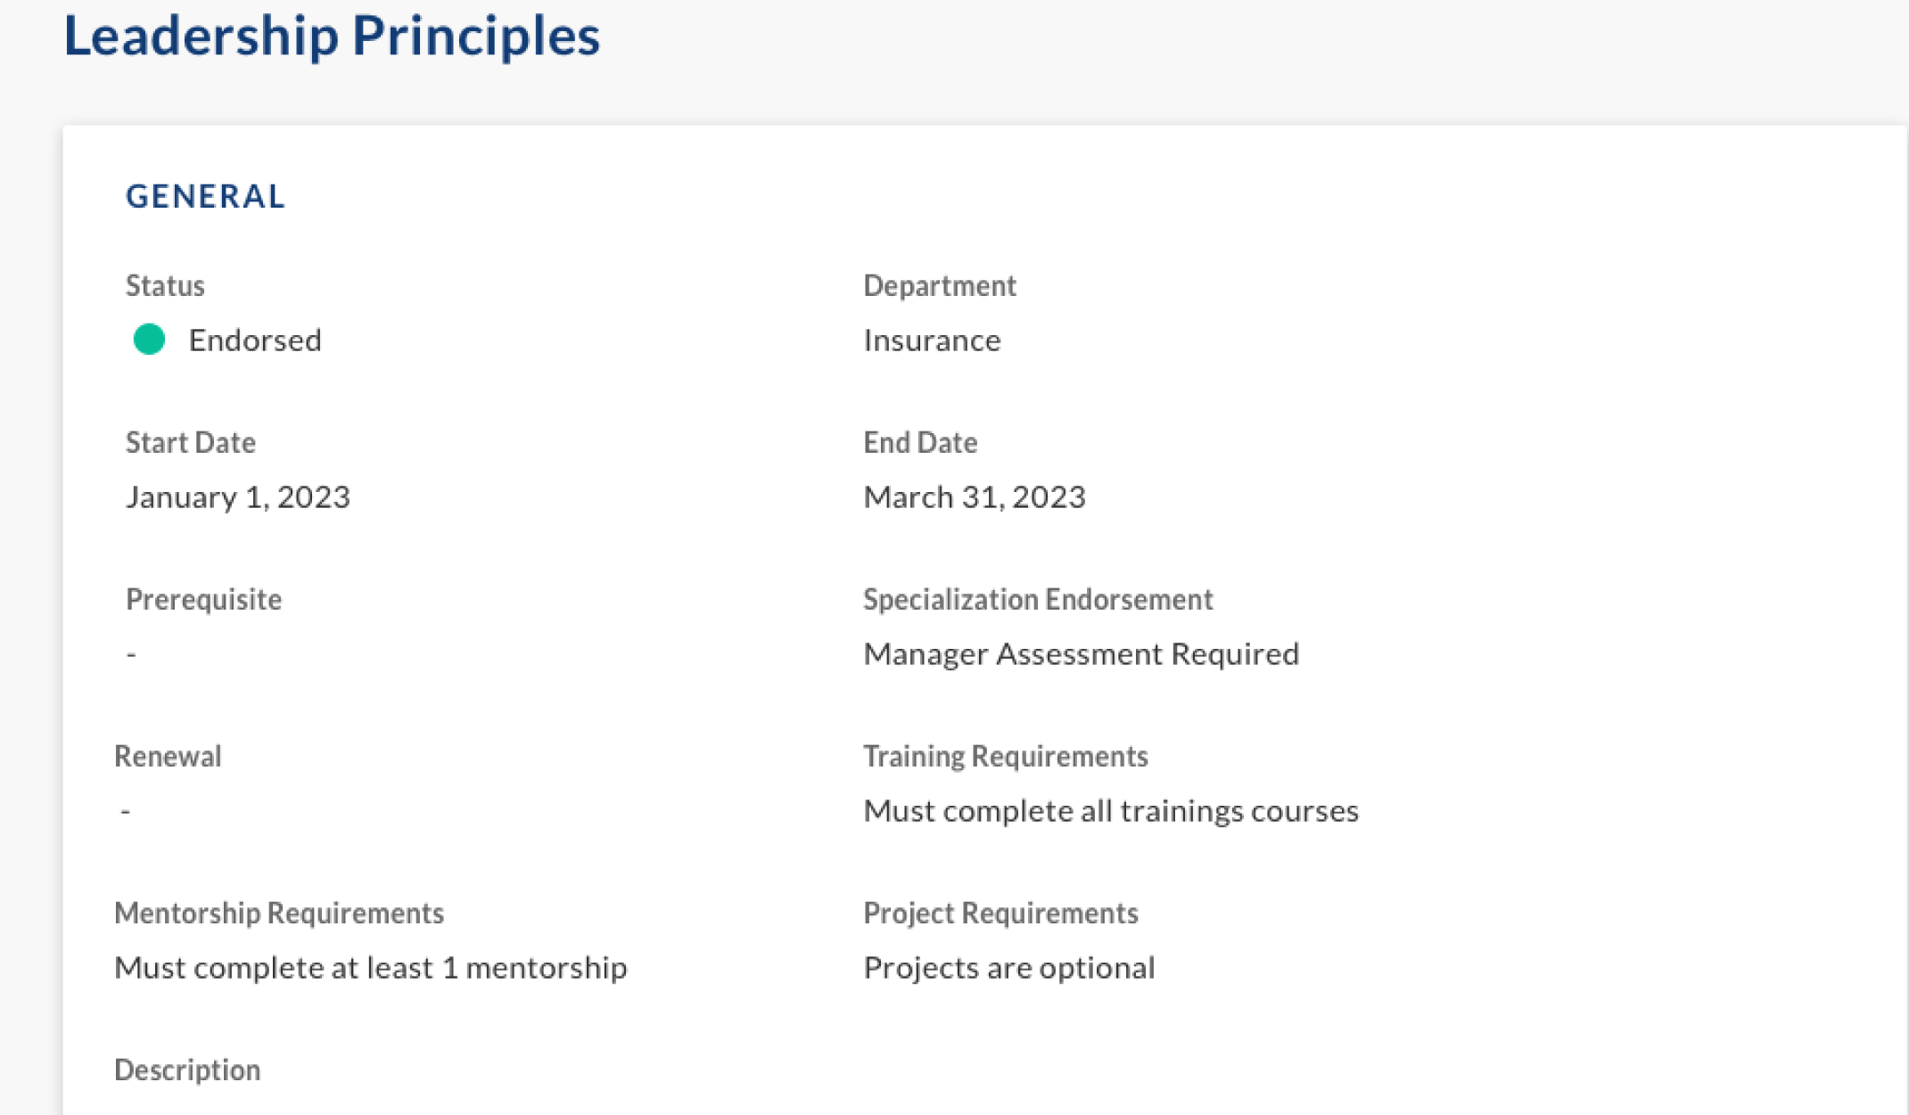
Task: Click Projects are optional text
Action: click(x=1009, y=967)
